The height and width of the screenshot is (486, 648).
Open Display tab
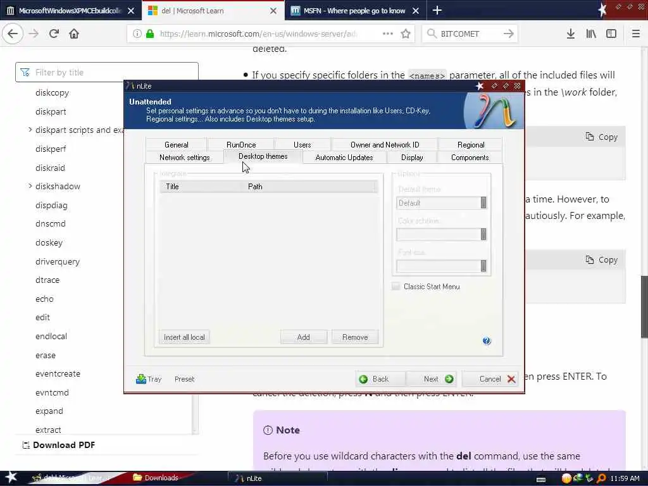pos(412,158)
